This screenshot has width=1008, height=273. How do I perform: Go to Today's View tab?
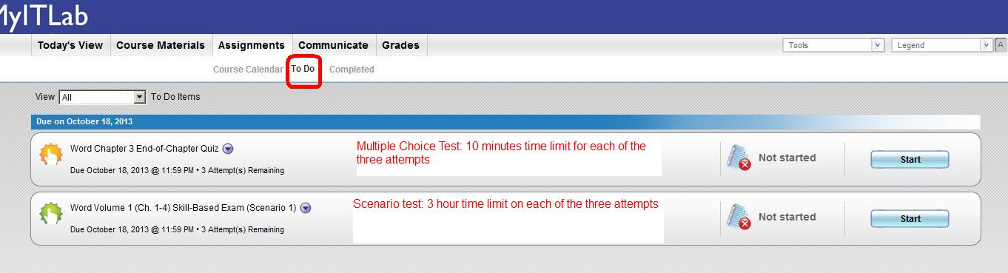click(70, 45)
